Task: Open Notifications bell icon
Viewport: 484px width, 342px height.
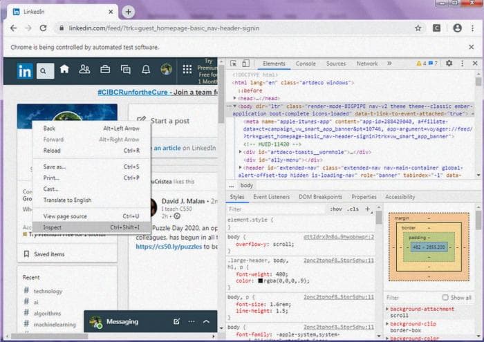Action: [146, 69]
